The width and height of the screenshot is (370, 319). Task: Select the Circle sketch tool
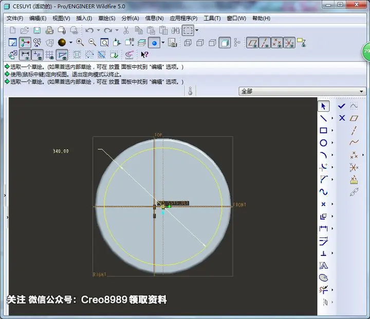tap(323, 143)
